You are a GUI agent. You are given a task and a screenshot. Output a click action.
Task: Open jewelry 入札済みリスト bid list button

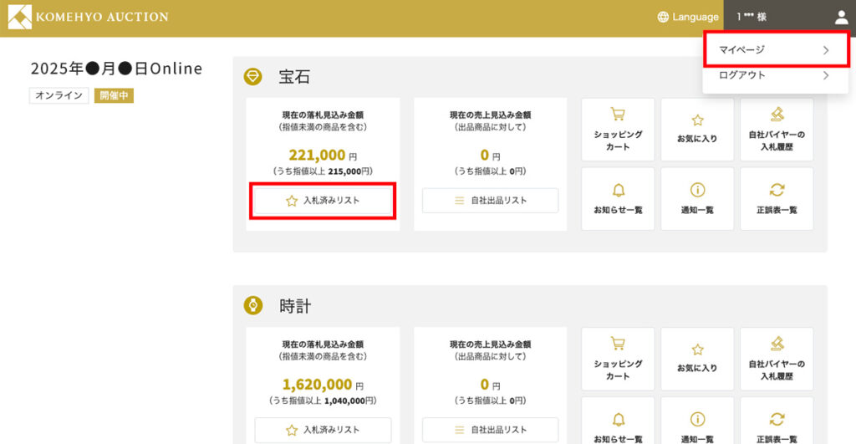pyautogui.click(x=323, y=201)
